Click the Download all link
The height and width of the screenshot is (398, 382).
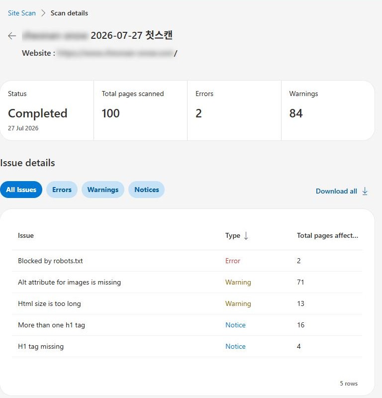(x=336, y=191)
